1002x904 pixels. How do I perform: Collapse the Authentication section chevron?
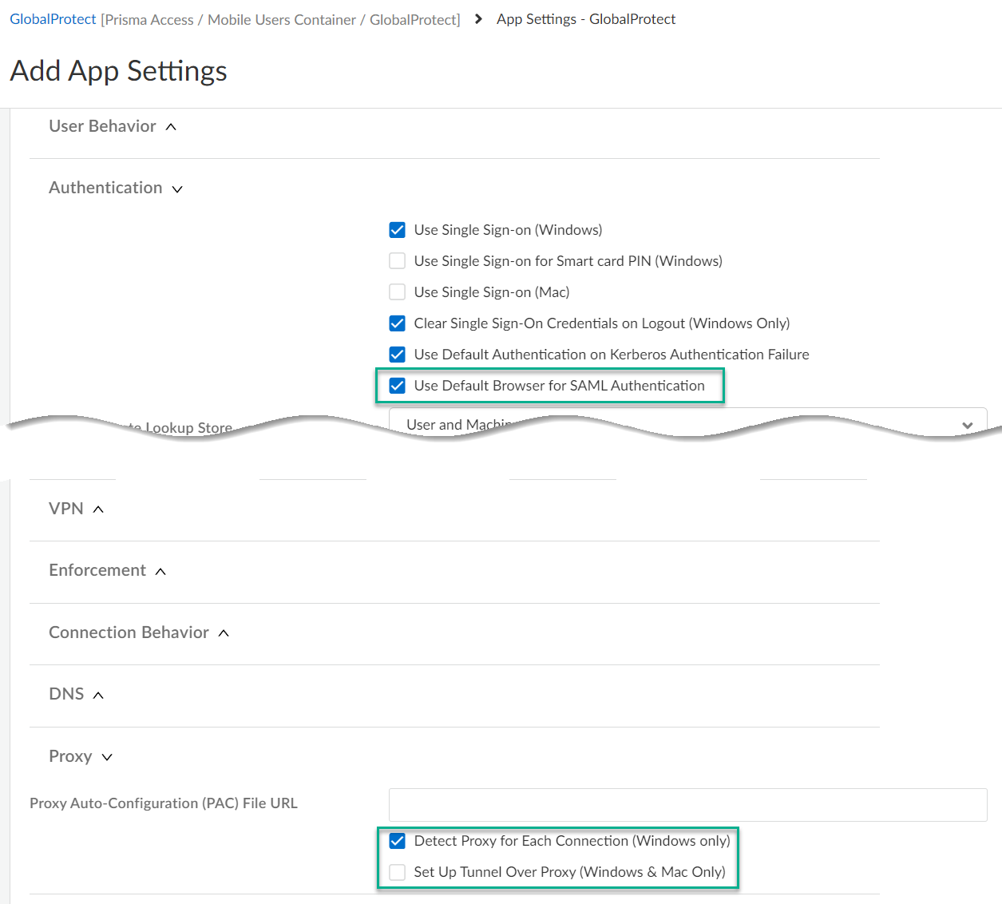[177, 189]
